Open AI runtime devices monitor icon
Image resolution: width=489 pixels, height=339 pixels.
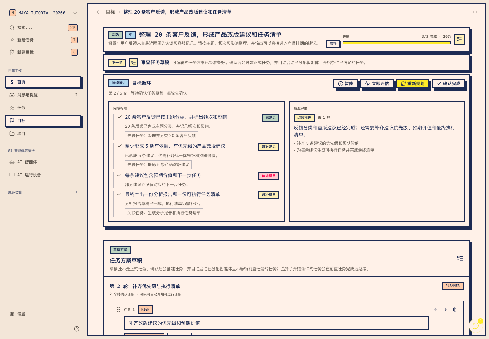pyautogui.click(x=12, y=175)
